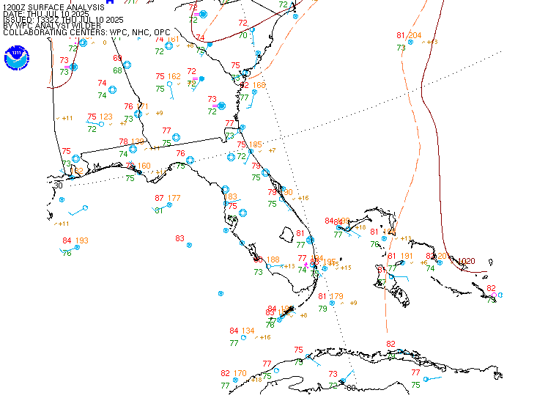
Task: Click the station reading '75 123'
Action: (100, 117)
